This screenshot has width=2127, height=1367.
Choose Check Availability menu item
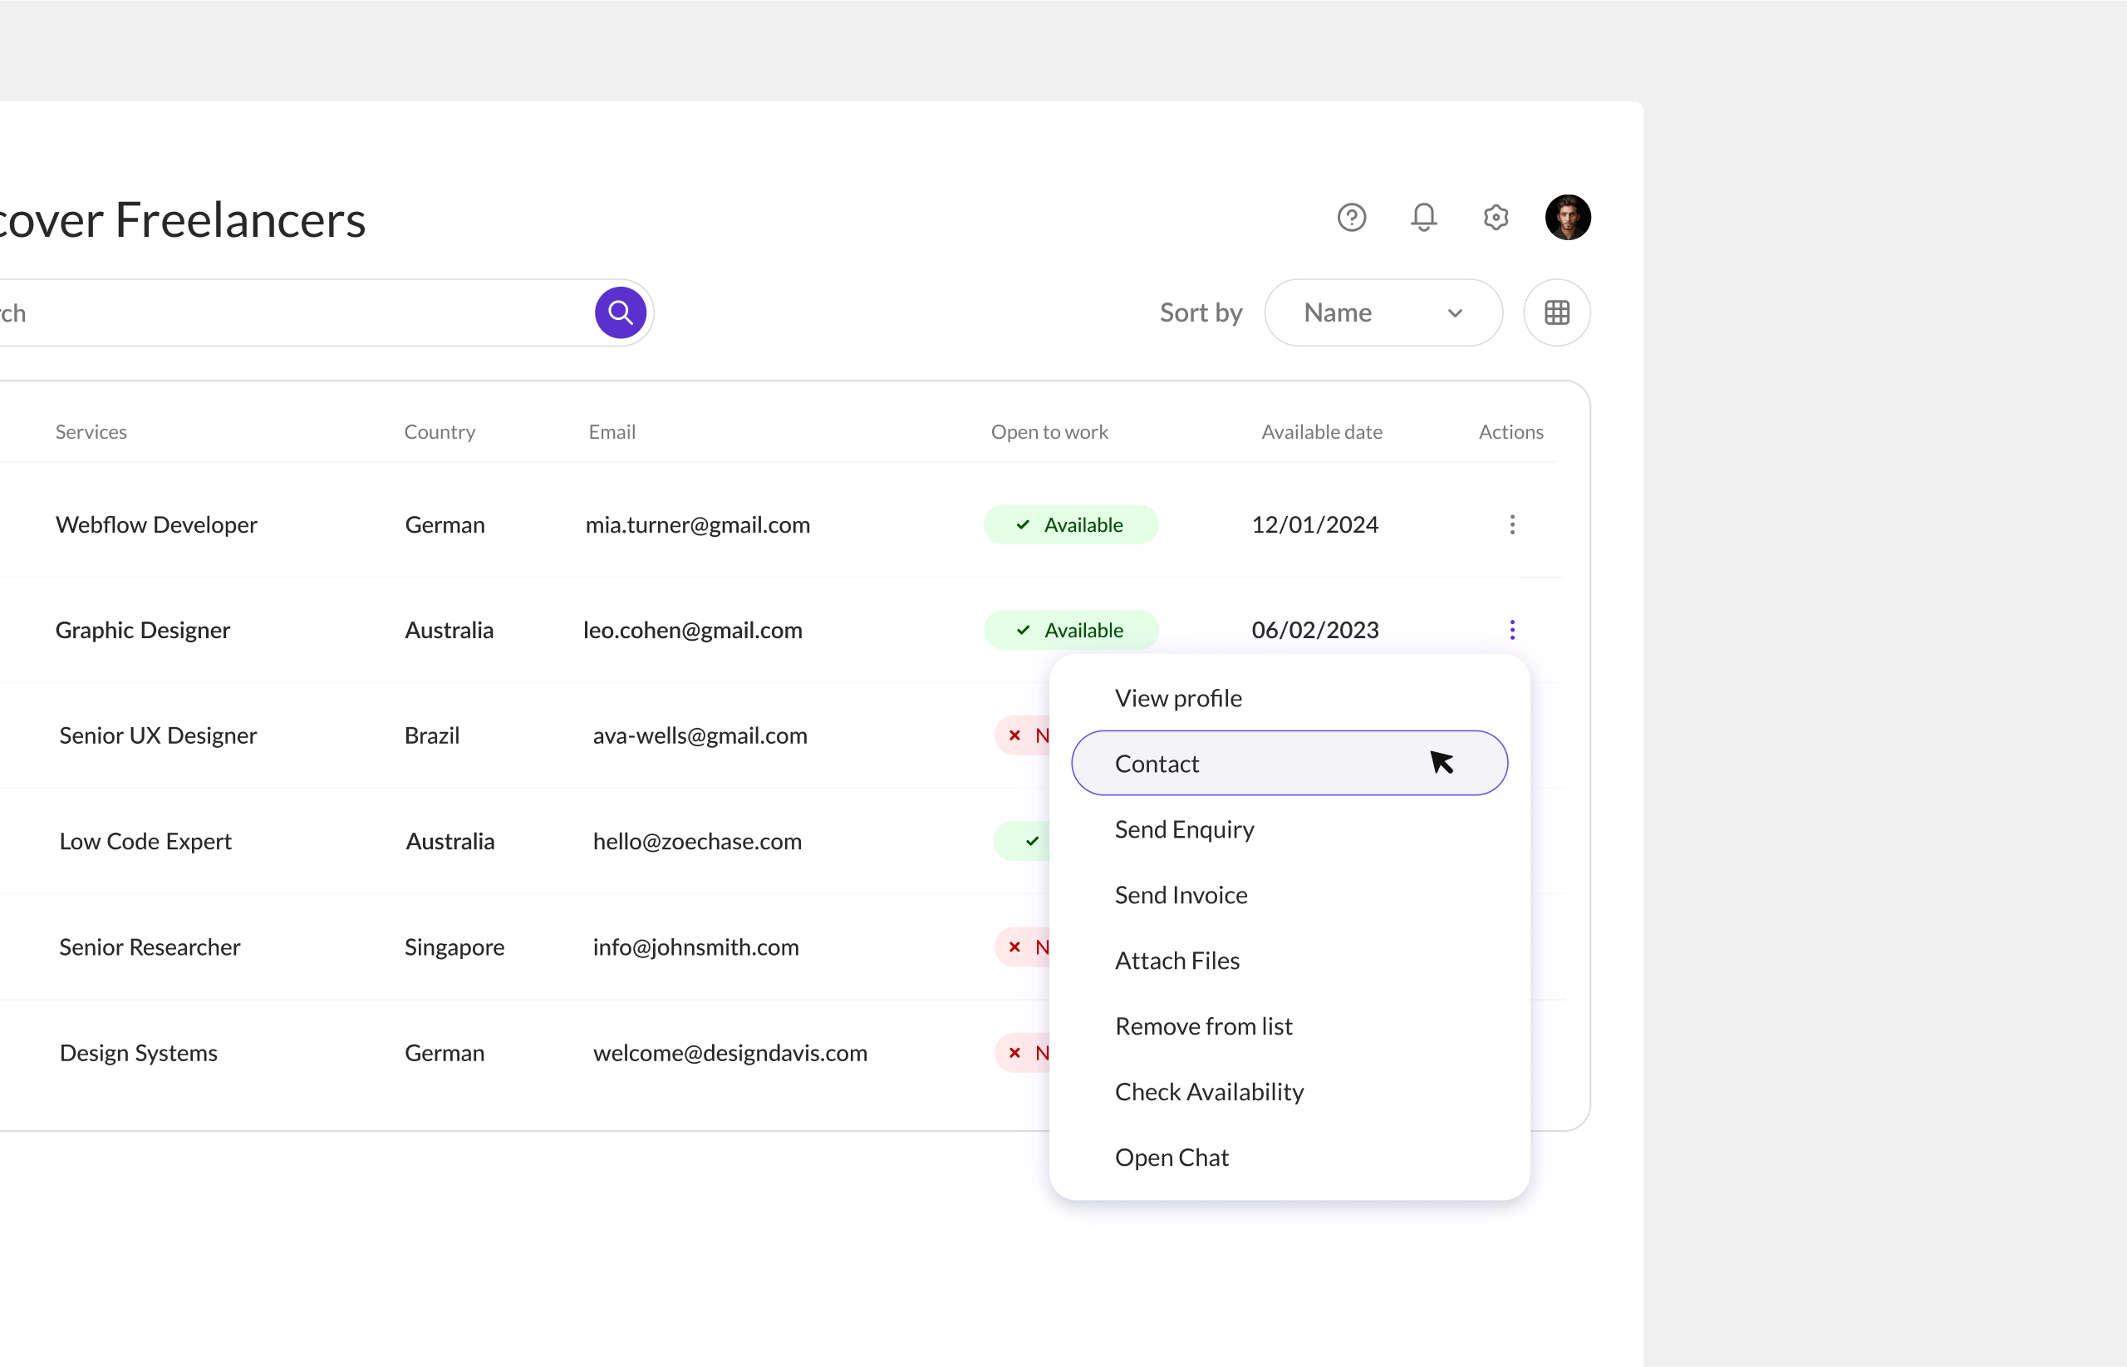point(1209,1093)
